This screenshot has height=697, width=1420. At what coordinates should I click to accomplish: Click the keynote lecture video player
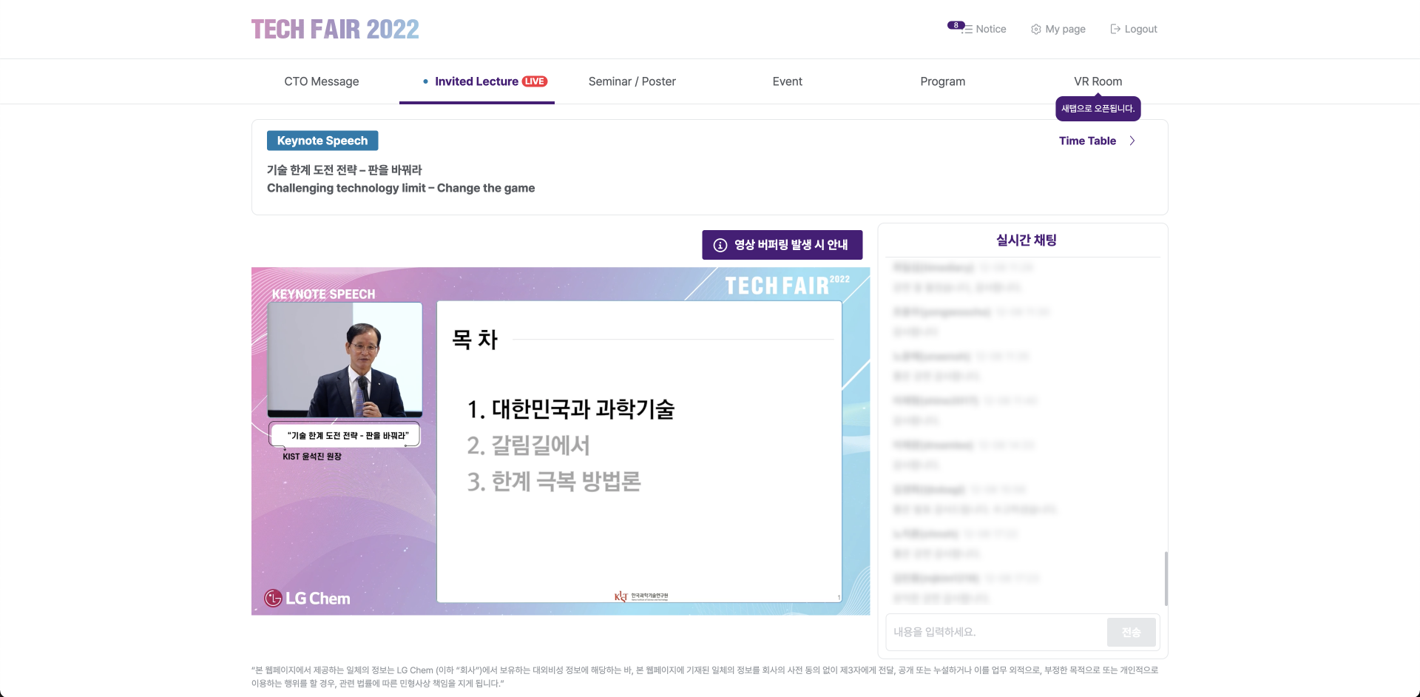click(561, 441)
